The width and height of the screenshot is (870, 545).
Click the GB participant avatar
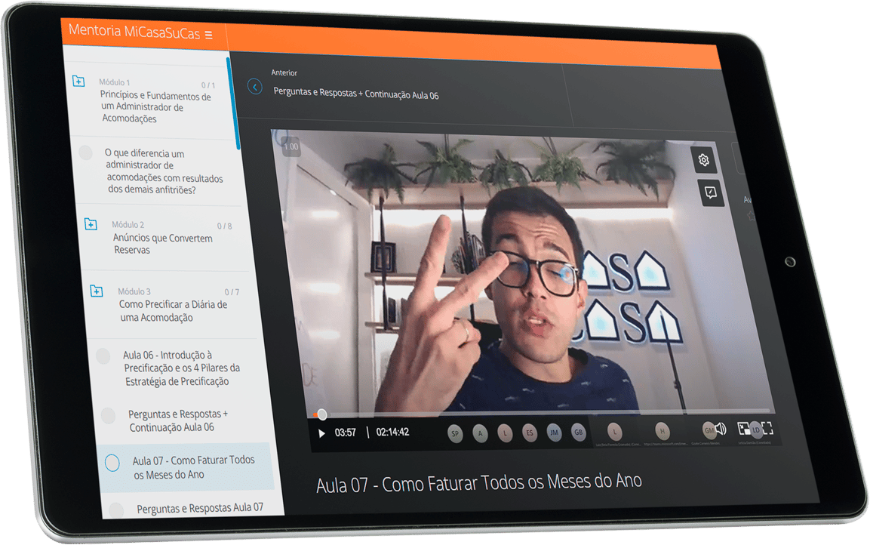point(578,432)
